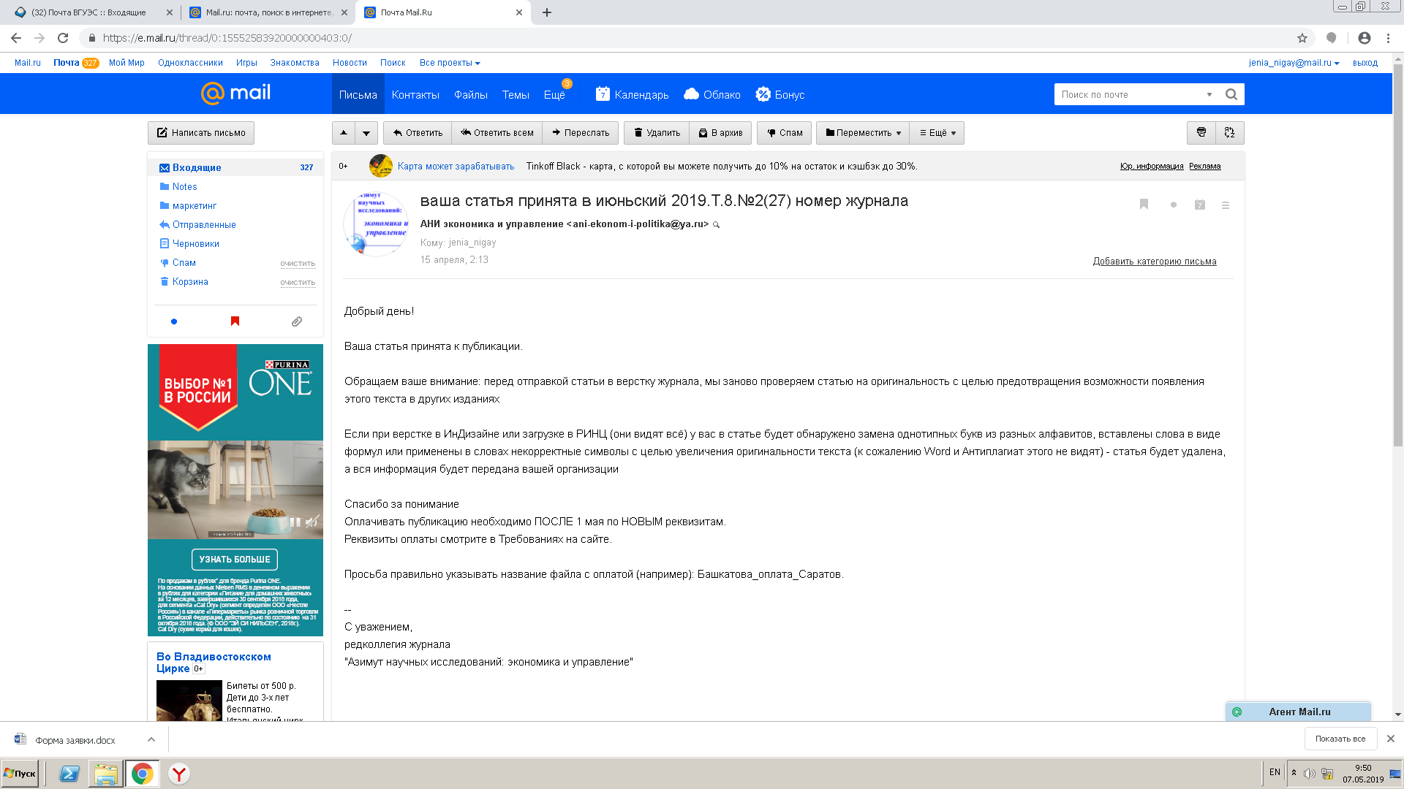Open the Ещё toolbar dropdown
1404x789 pixels.
coord(937,132)
